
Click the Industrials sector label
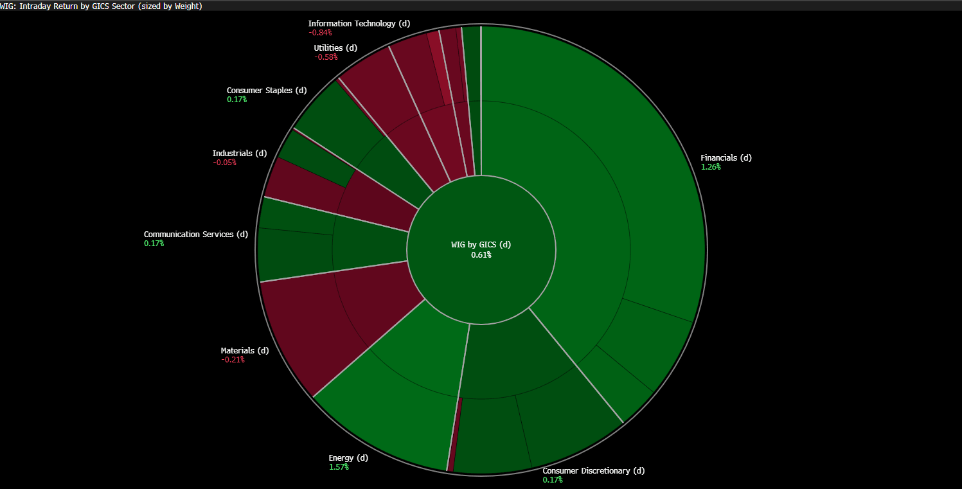coord(239,154)
